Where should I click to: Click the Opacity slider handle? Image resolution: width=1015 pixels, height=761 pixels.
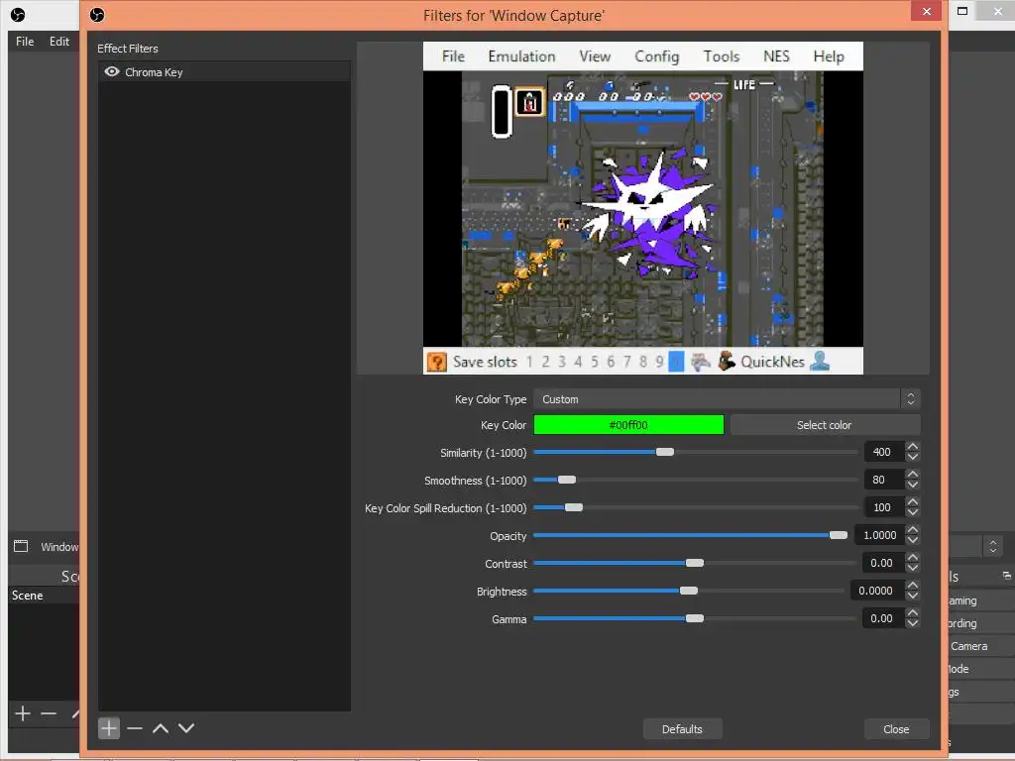839,535
